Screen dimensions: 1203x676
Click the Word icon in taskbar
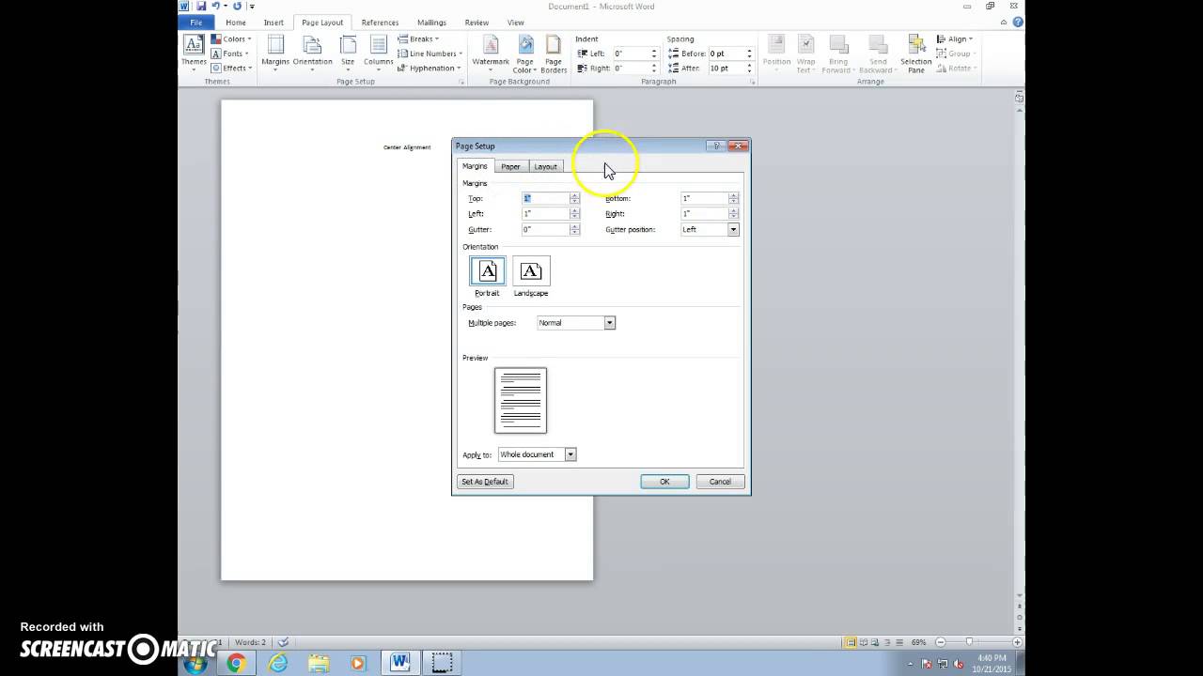point(400,663)
